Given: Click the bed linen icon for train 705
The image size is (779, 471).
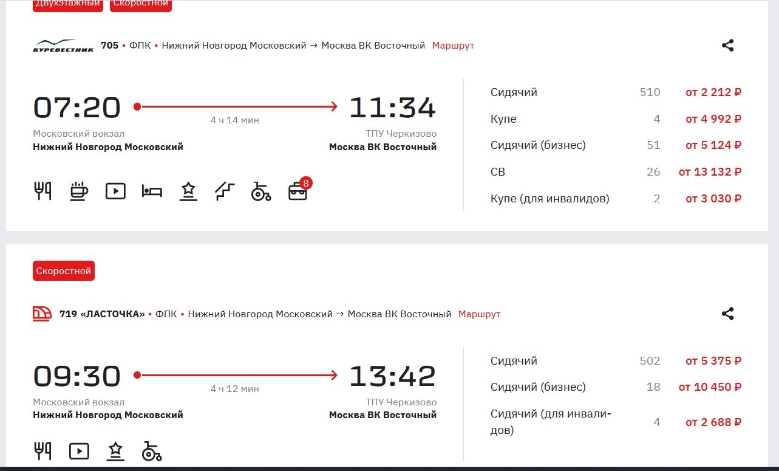Looking at the screenshot, I should click(152, 191).
